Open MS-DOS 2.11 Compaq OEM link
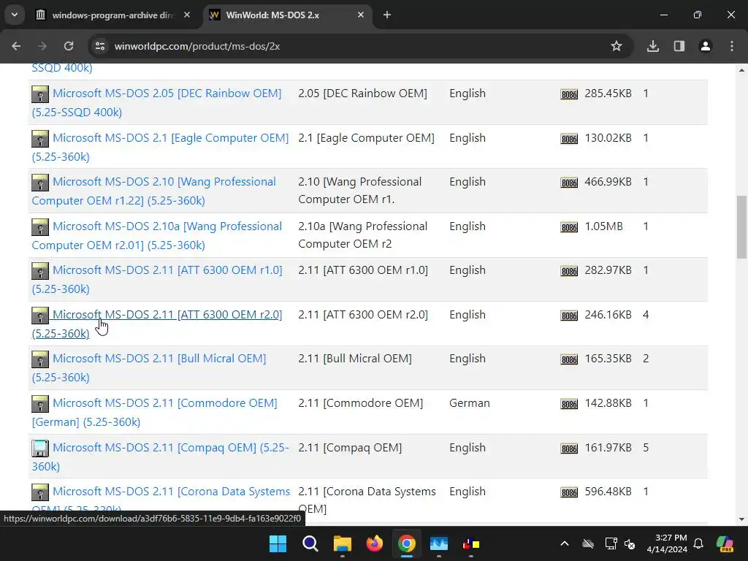This screenshot has height=561, width=748. (170, 448)
